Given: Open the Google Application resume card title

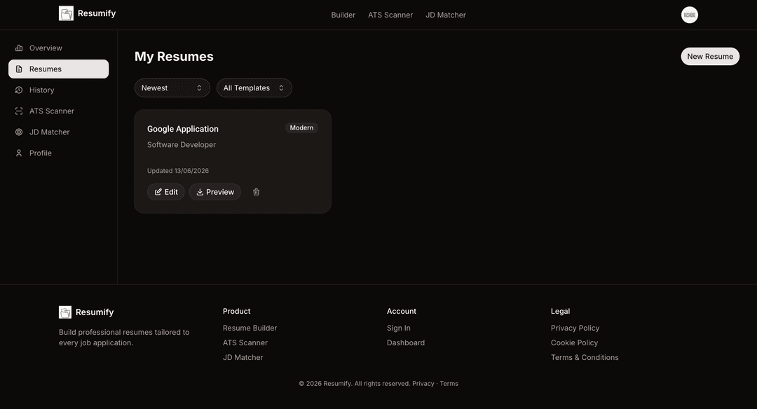Looking at the screenshot, I should click(x=183, y=129).
